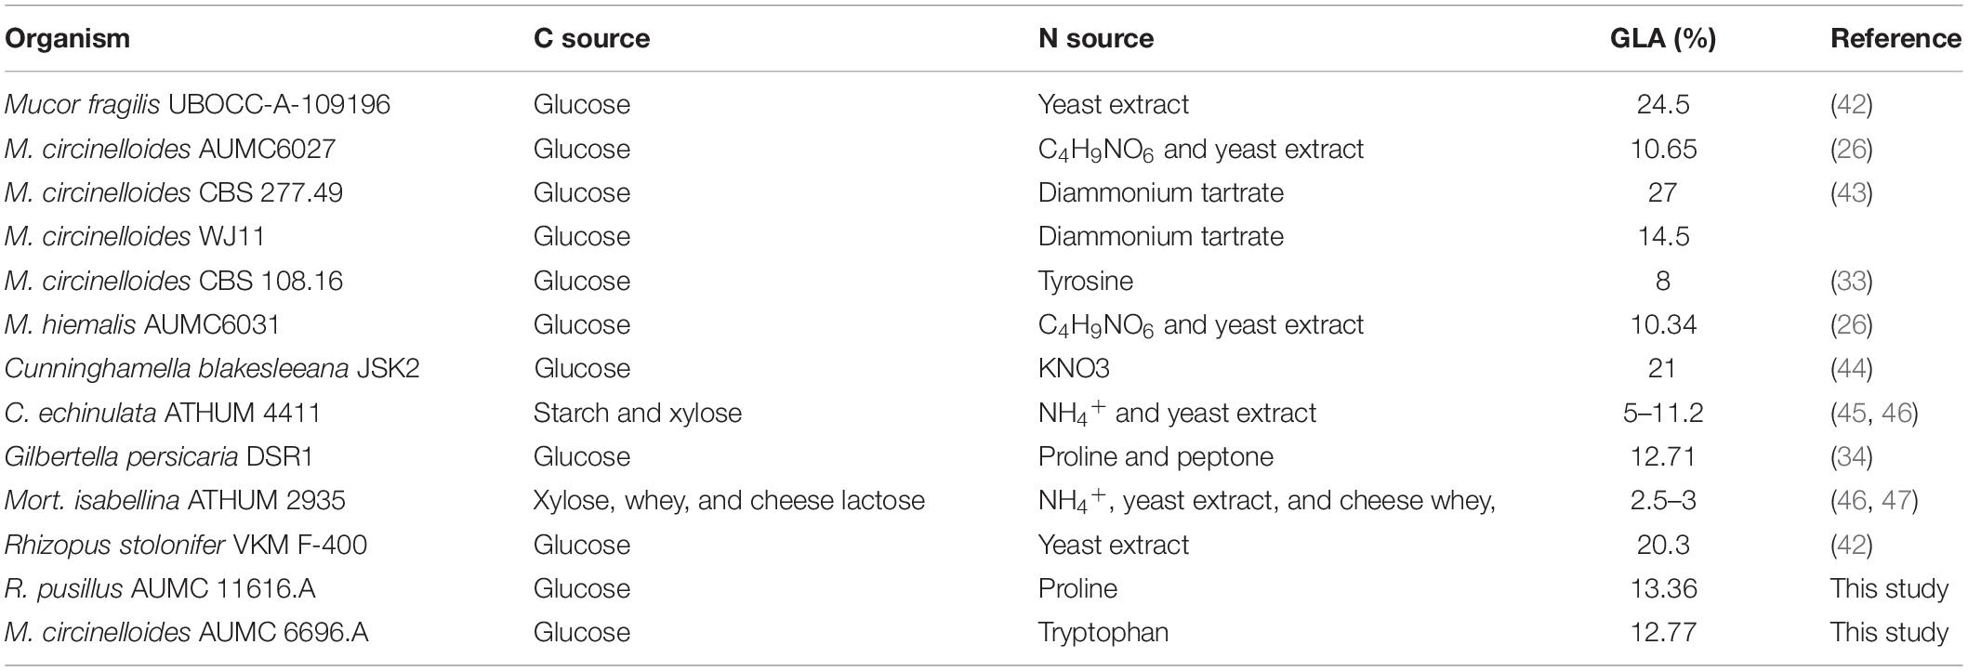
Task: Open reference link 33 for tyrosine row
Action: coord(1851,281)
